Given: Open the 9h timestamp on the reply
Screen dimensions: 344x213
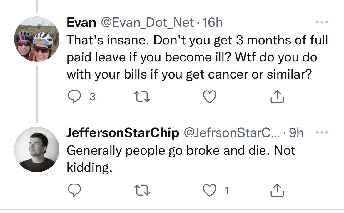Looking at the screenshot, I should point(296,133).
